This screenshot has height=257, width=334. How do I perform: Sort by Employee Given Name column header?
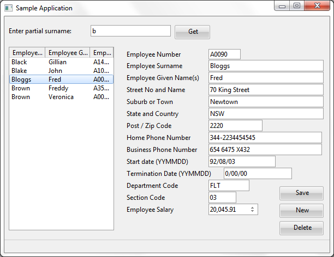(68, 53)
